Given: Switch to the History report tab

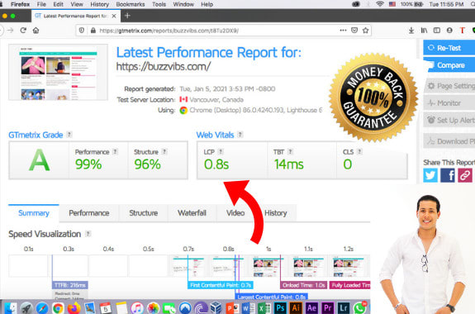Looking at the screenshot, I should coord(275,213).
